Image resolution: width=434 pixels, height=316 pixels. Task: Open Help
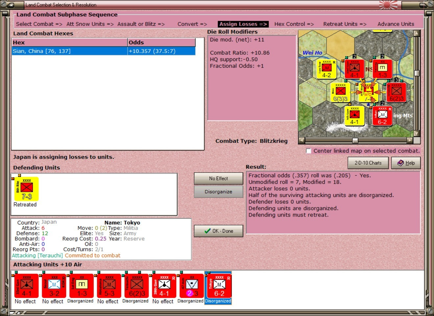(x=406, y=163)
